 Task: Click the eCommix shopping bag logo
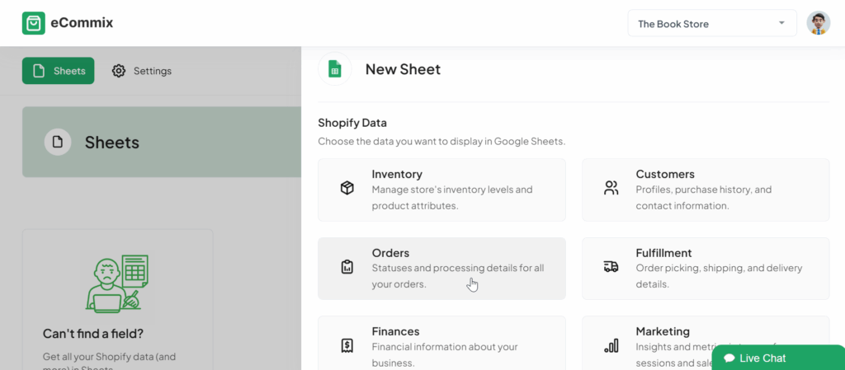click(33, 23)
